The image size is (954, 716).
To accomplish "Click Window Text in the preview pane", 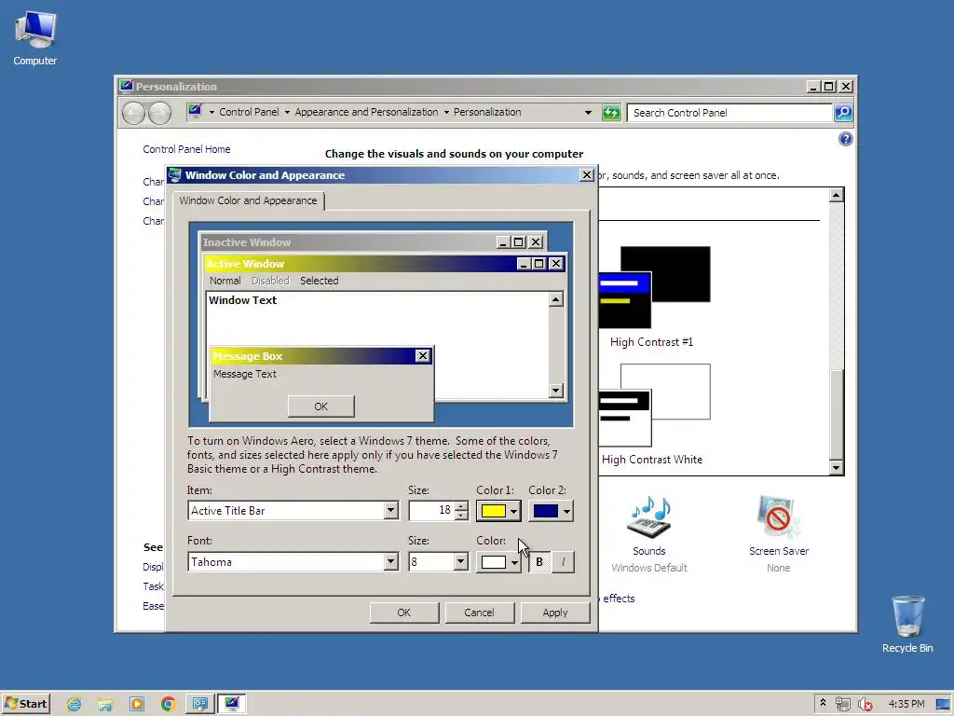I will point(243,300).
